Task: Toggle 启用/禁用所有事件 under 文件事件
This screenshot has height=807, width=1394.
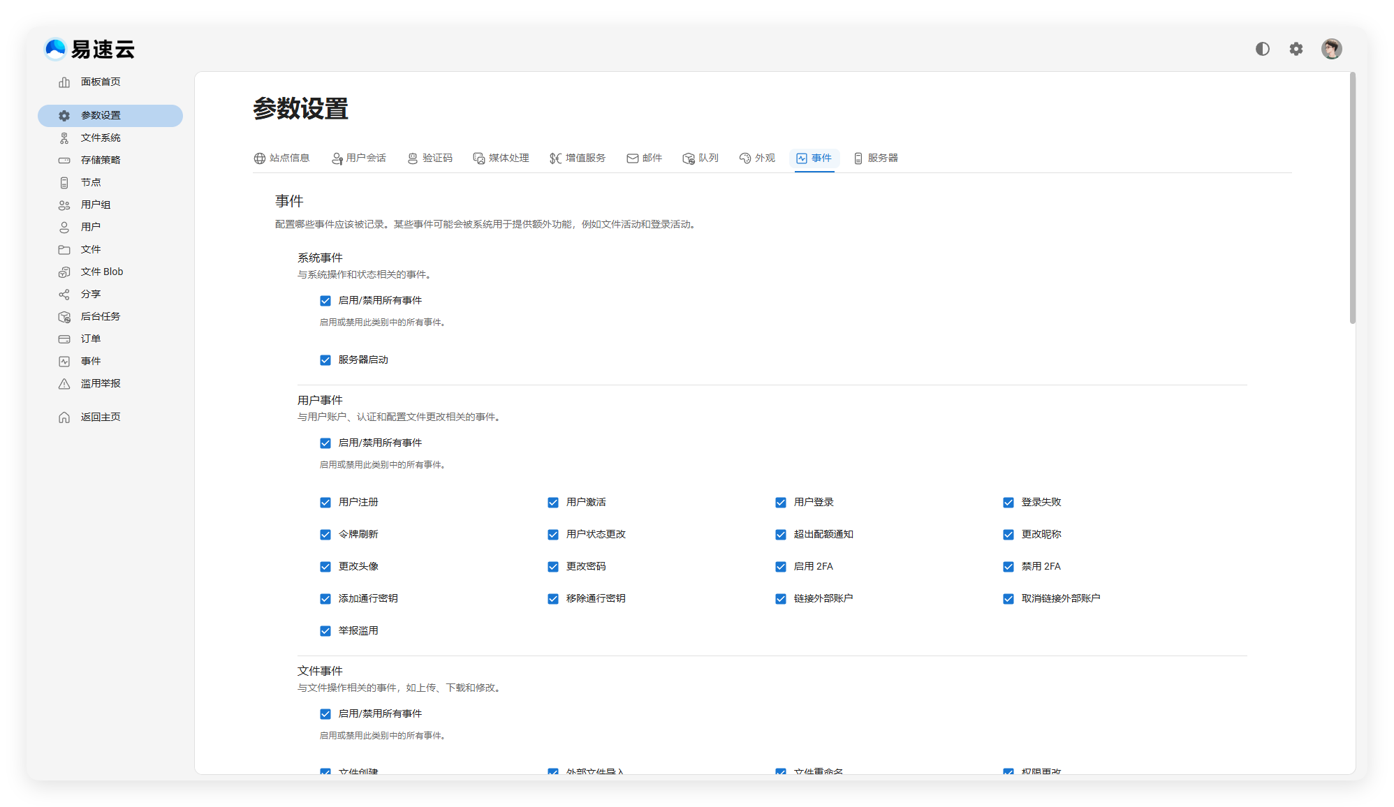Action: pyautogui.click(x=325, y=714)
